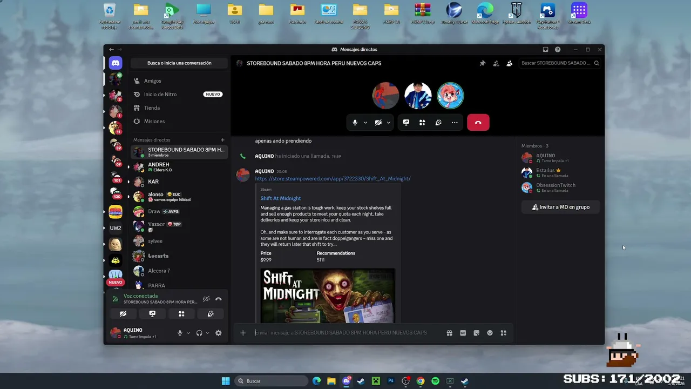Open the Shift At Midnight preview image
This screenshot has height=389, width=691.
pyautogui.click(x=328, y=296)
